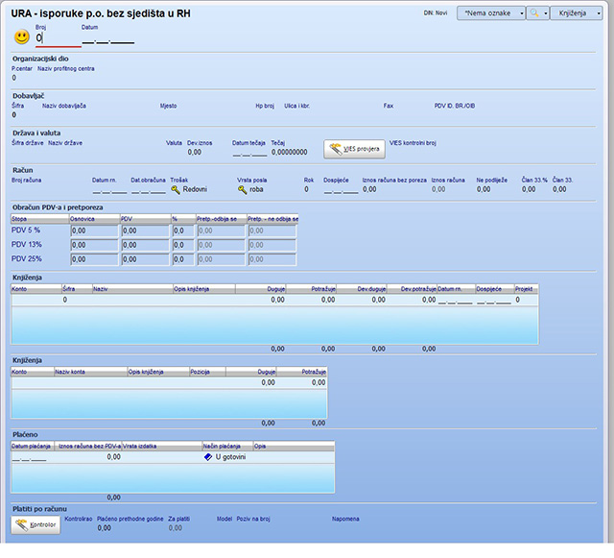614x558 pixels.
Task: Click the Konto header in first Knjiženja grid
Action: (36, 289)
